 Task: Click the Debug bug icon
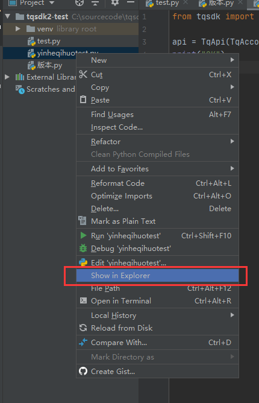[83, 249]
